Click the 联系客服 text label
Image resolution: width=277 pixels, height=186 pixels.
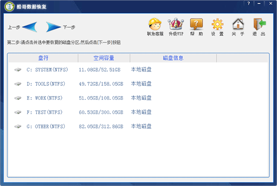click(x=155, y=34)
